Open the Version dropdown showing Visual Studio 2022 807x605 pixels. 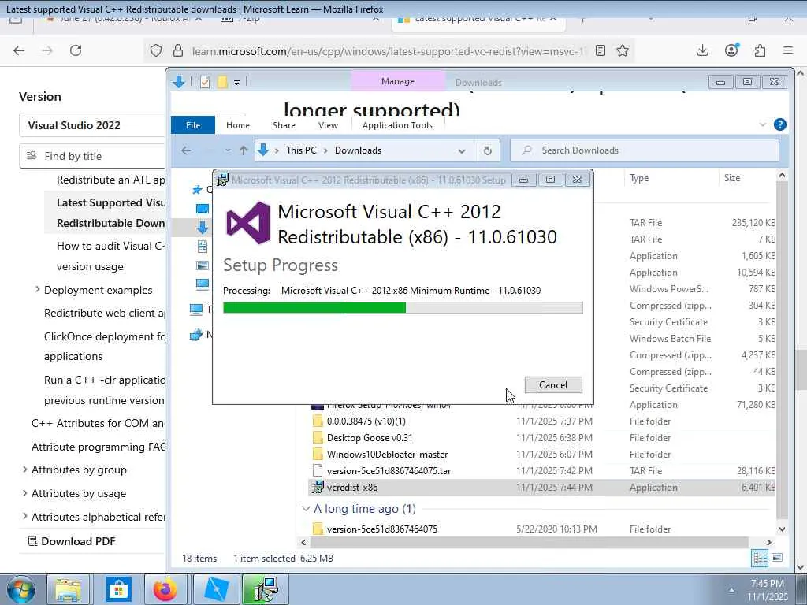(91, 125)
